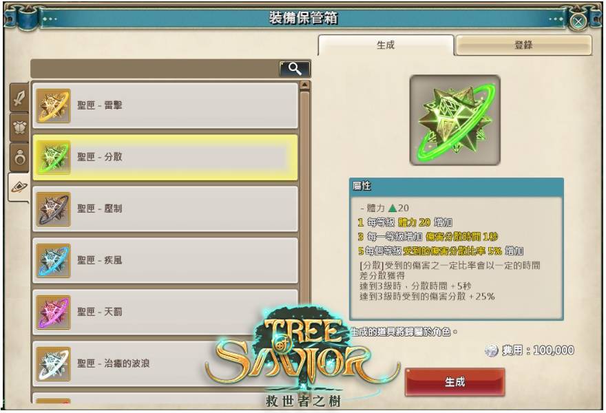
Task: Select the armor category icon
Action: pos(20,127)
